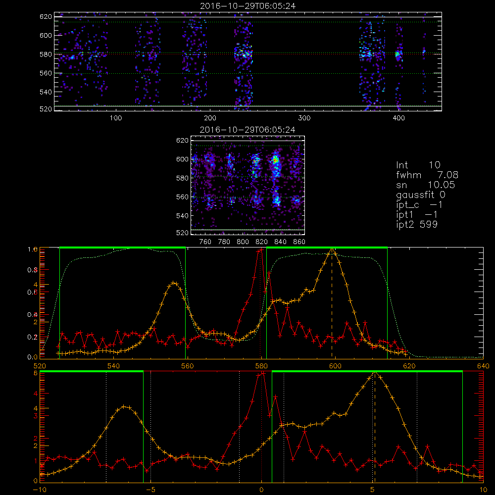Click x-axis label 860 of the small image
The width and height of the screenshot is (495, 495).
coord(299,242)
